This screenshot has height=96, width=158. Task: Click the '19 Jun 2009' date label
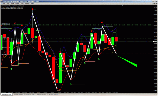tap(4, 92)
